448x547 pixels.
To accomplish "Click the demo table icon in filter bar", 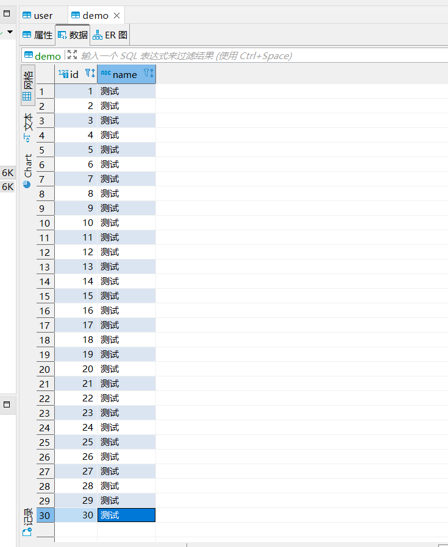I will coord(28,55).
